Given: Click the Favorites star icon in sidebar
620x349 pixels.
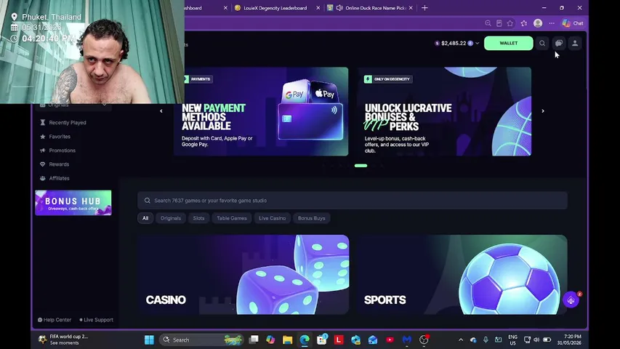Looking at the screenshot, I should tap(42, 137).
